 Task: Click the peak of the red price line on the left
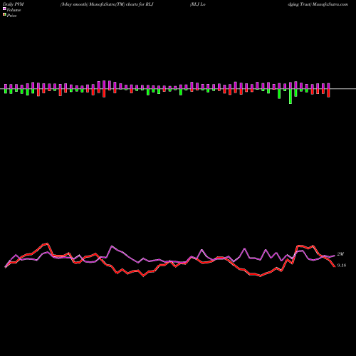(47, 244)
